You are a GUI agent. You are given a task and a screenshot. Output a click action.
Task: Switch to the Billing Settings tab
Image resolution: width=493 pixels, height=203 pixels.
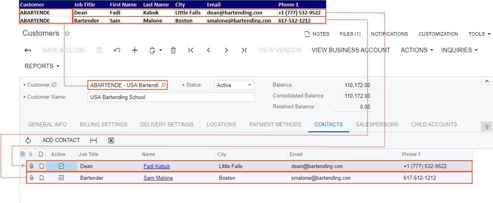103,124
